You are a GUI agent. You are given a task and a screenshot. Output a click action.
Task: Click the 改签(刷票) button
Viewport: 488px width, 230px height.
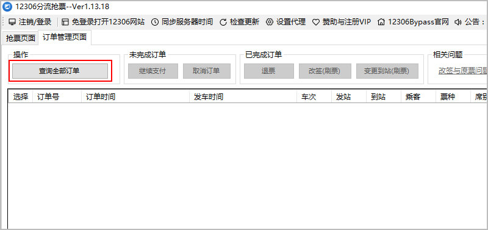(325, 71)
